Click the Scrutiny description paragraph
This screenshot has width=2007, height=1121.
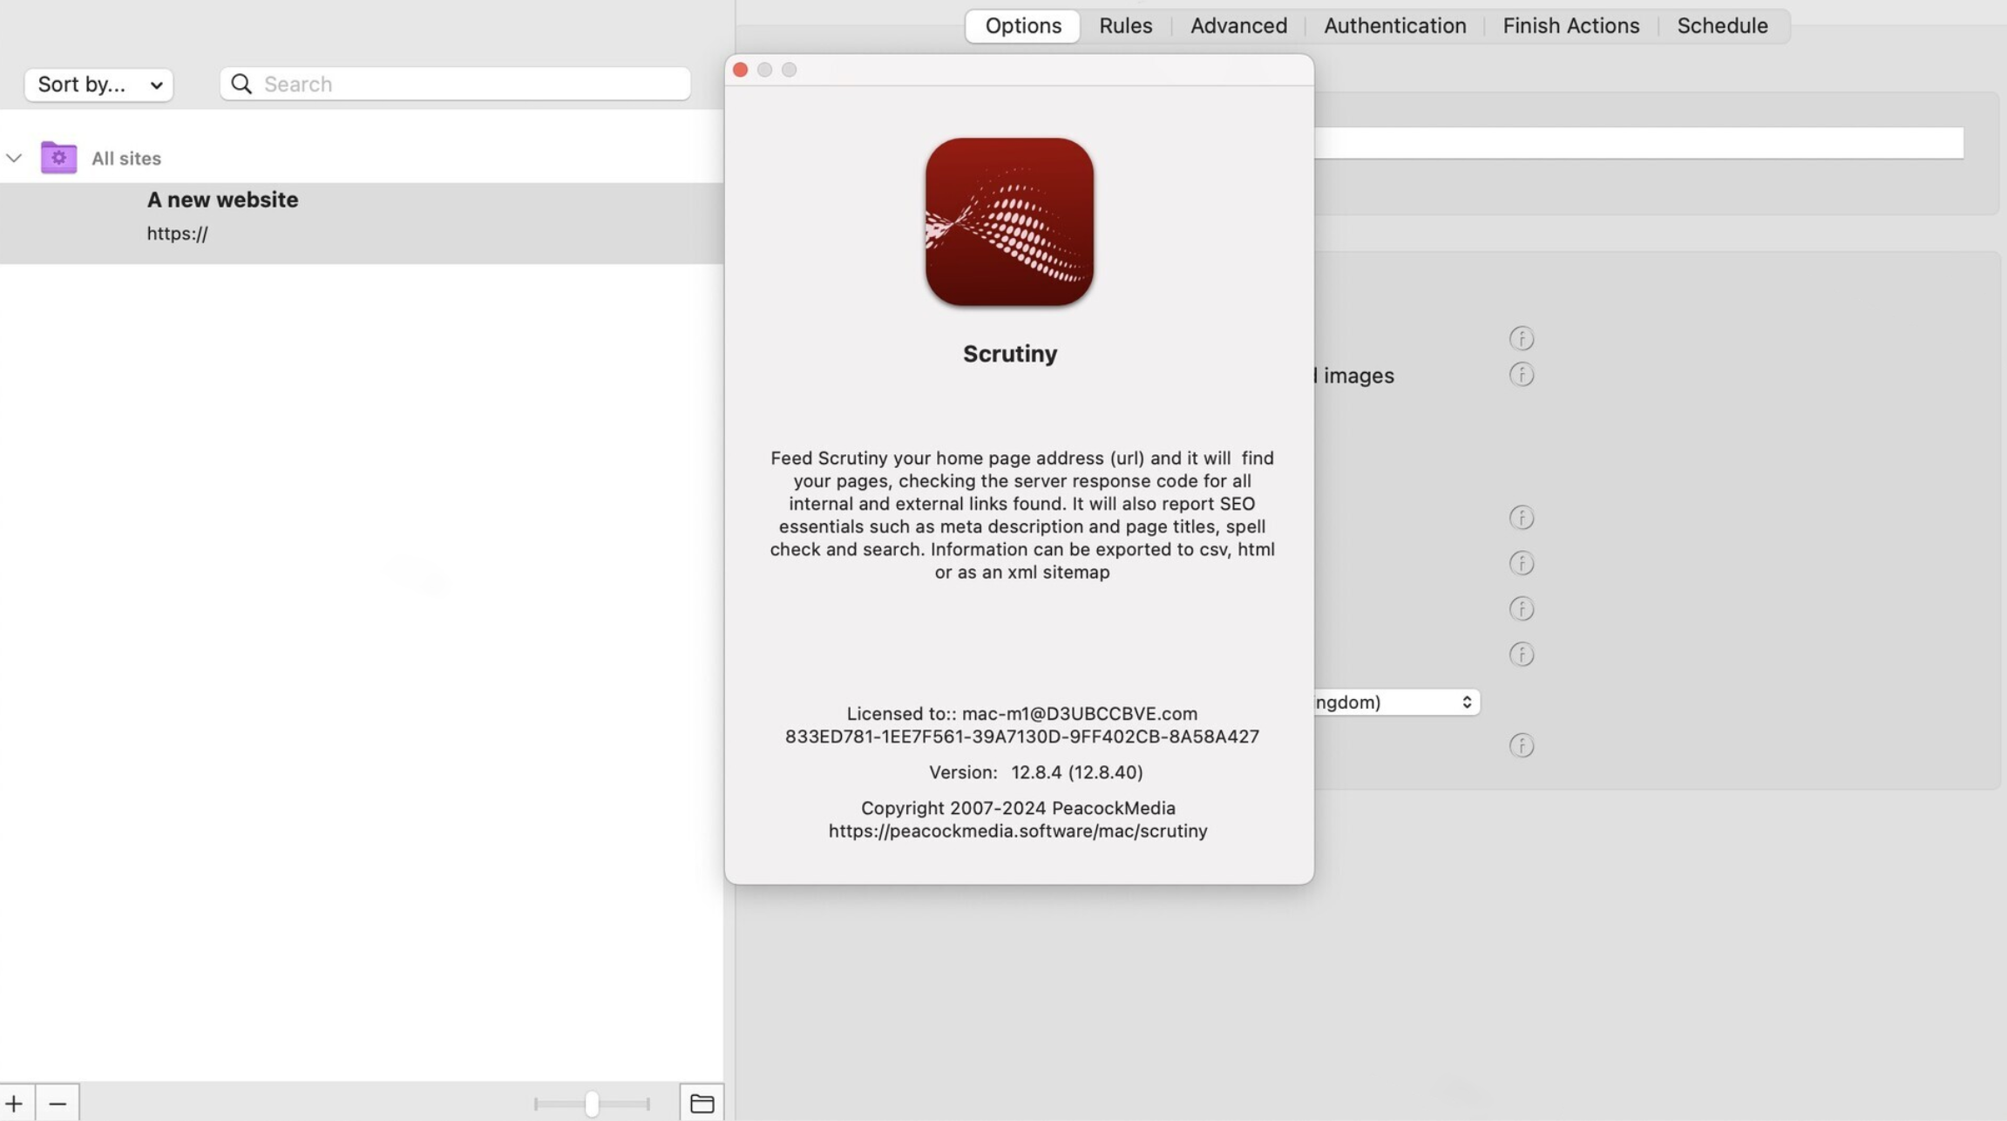[1021, 515]
